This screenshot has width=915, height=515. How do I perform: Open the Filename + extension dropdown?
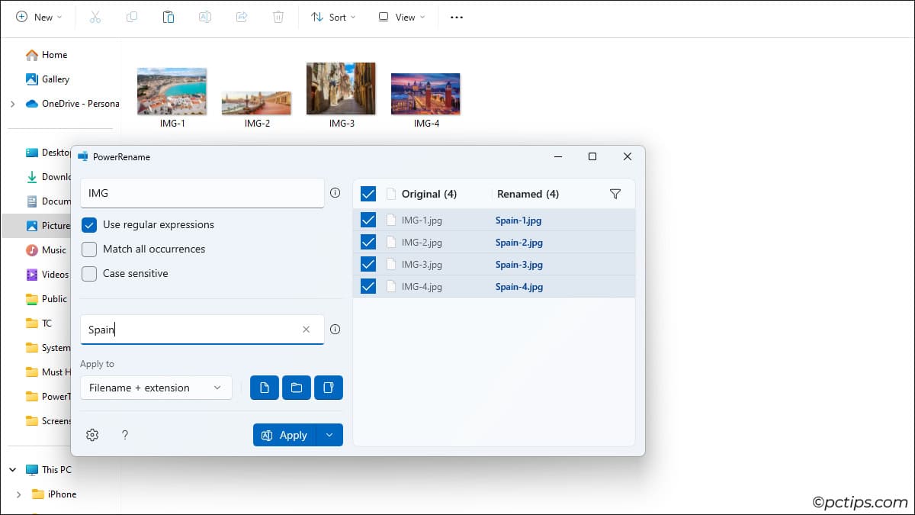(156, 388)
